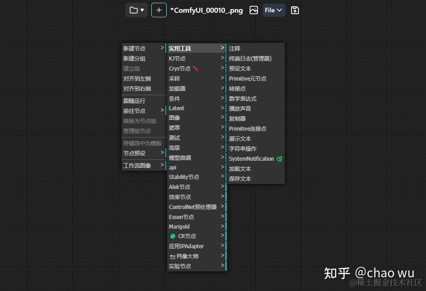
Task: Click the green icon beside SystemNotification
Action: 280,158
